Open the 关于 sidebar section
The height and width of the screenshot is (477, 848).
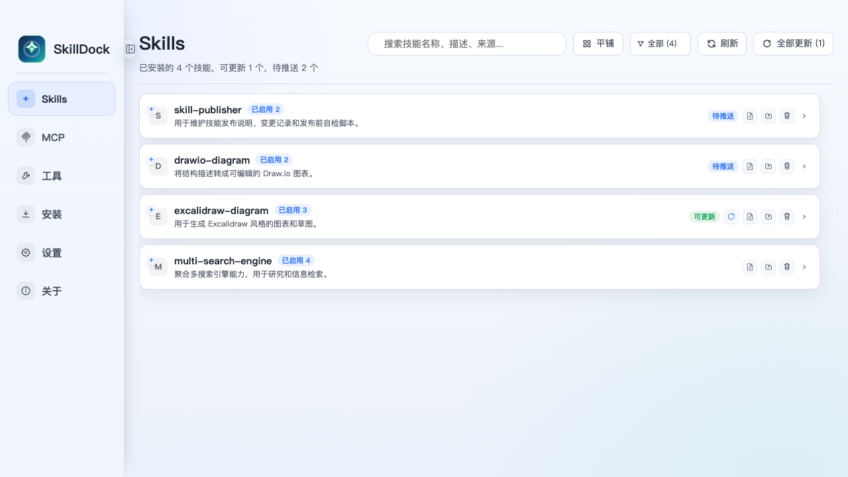(62, 291)
